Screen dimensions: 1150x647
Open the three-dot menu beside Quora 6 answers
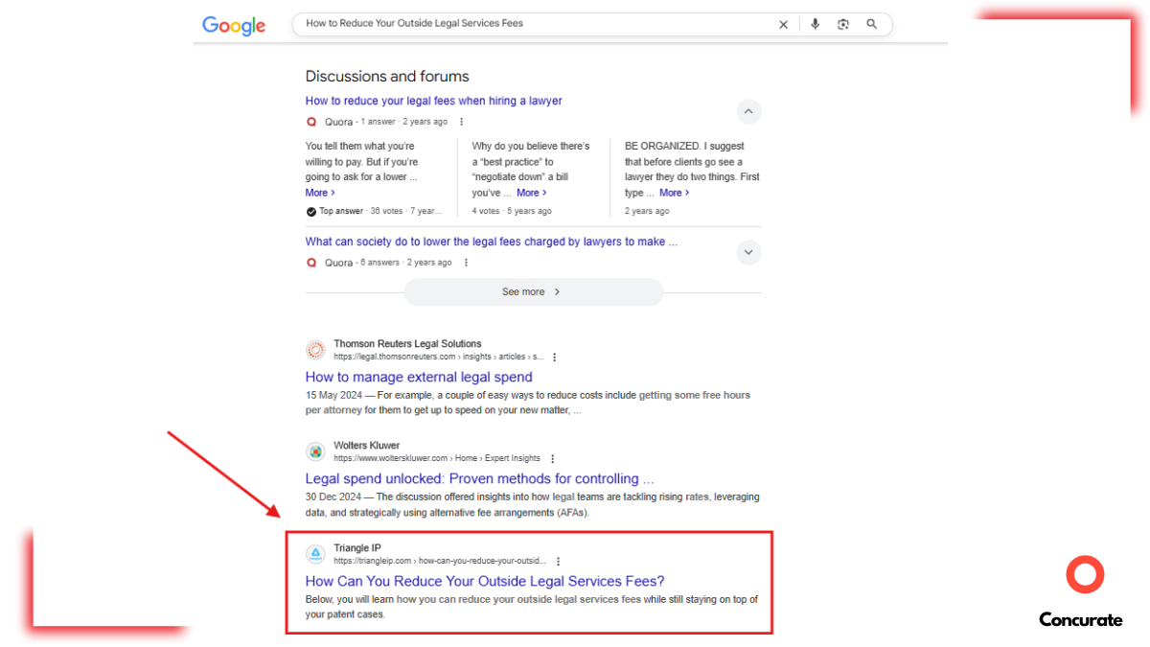coord(466,263)
